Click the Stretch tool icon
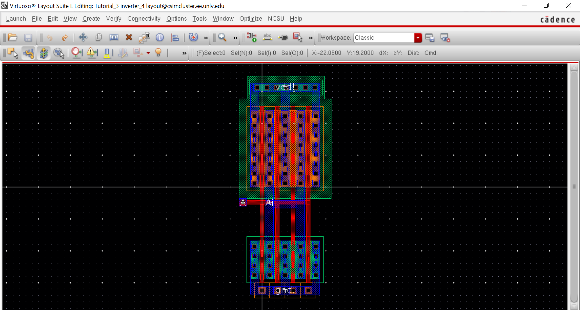The width and height of the screenshot is (580, 310). (114, 37)
